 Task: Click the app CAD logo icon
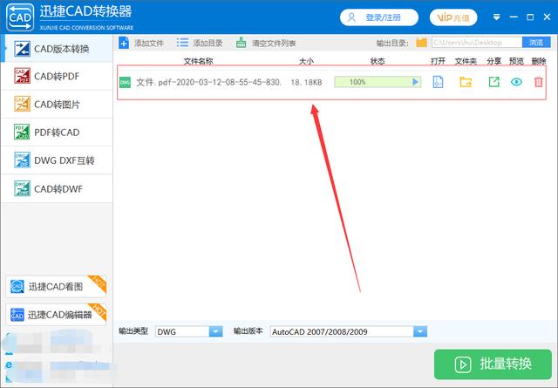click(x=20, y=17)
